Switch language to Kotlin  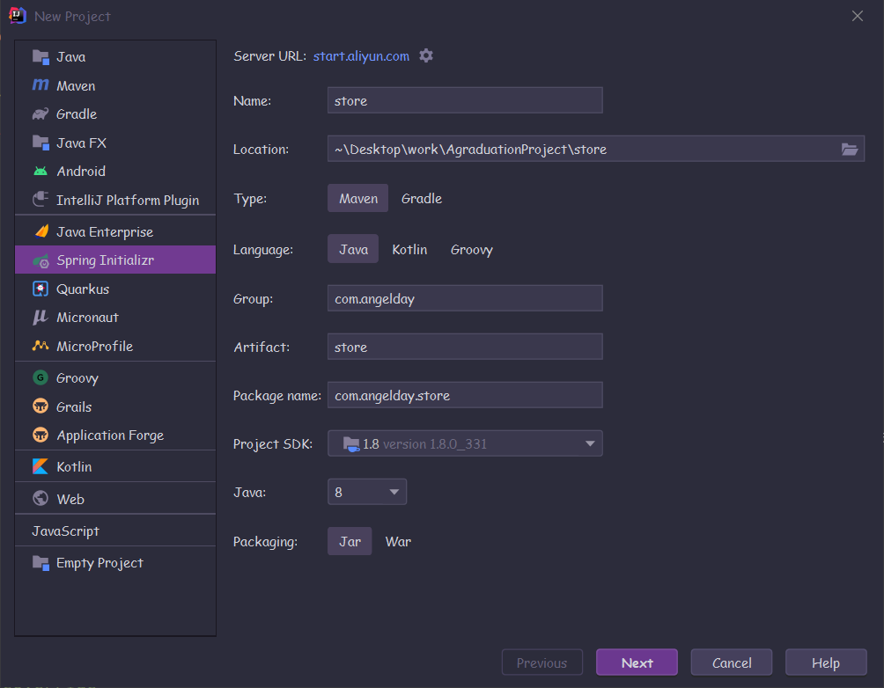pyautogui.click(x=409, y=250)
